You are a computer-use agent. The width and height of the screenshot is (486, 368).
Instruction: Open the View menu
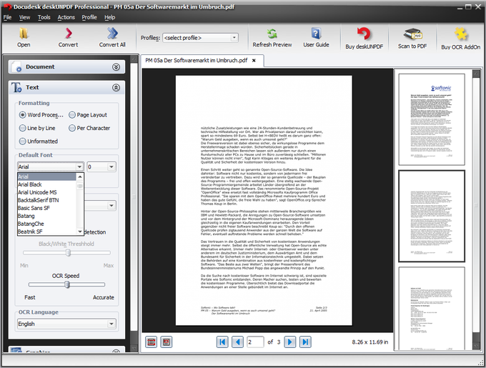pos(24,17)
